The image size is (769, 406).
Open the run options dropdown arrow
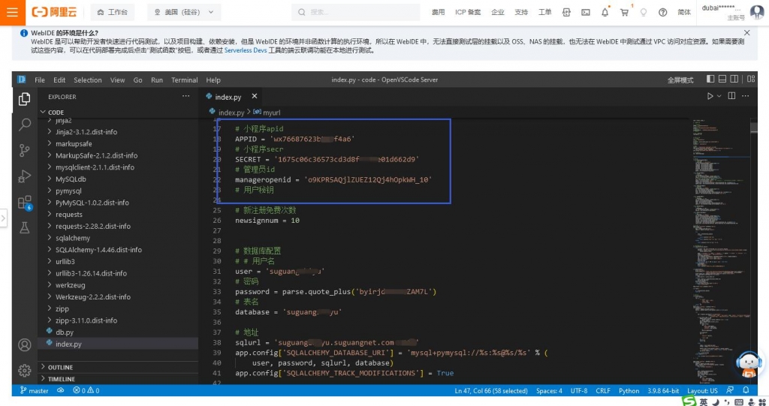pyautogui.click(x=719, y=96)
